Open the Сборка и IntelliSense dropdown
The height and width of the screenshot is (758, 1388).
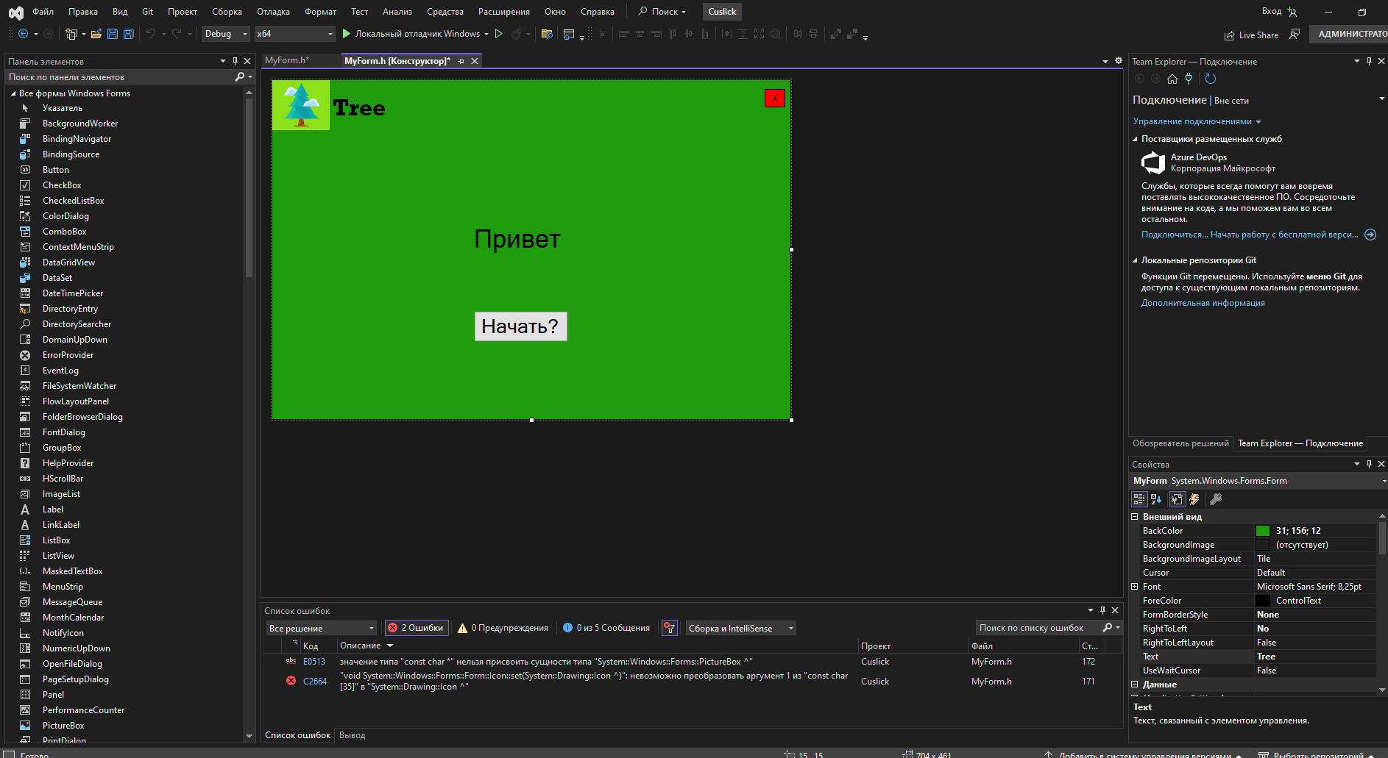click(x=740, y=628)
